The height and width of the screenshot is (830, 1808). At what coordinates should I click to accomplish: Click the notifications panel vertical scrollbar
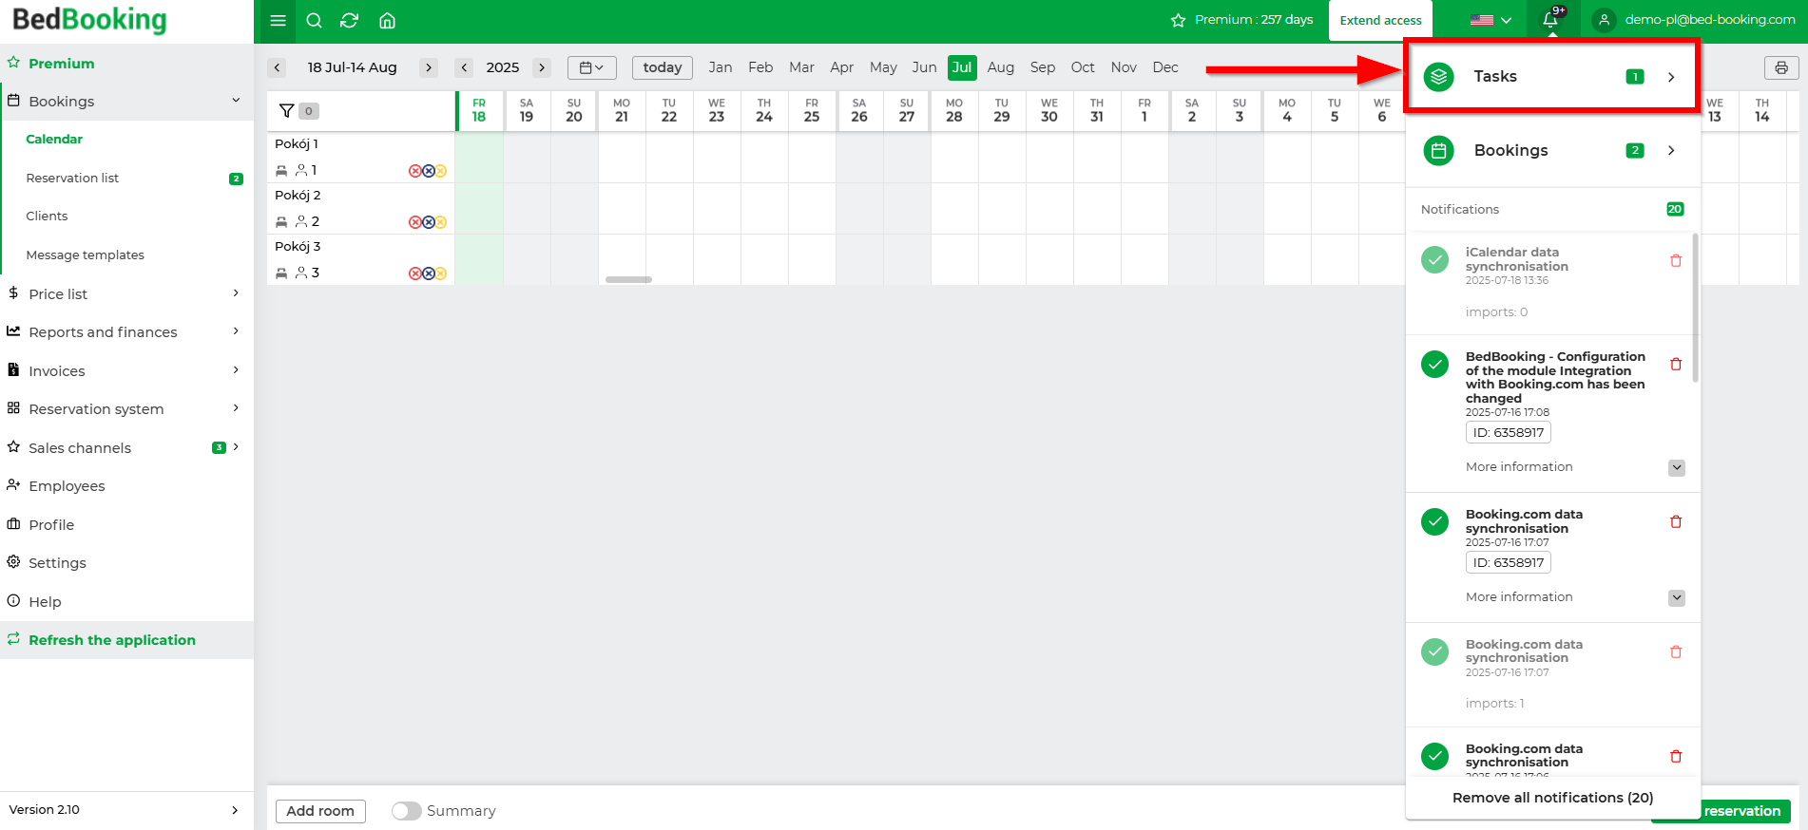pos(1696,308)
